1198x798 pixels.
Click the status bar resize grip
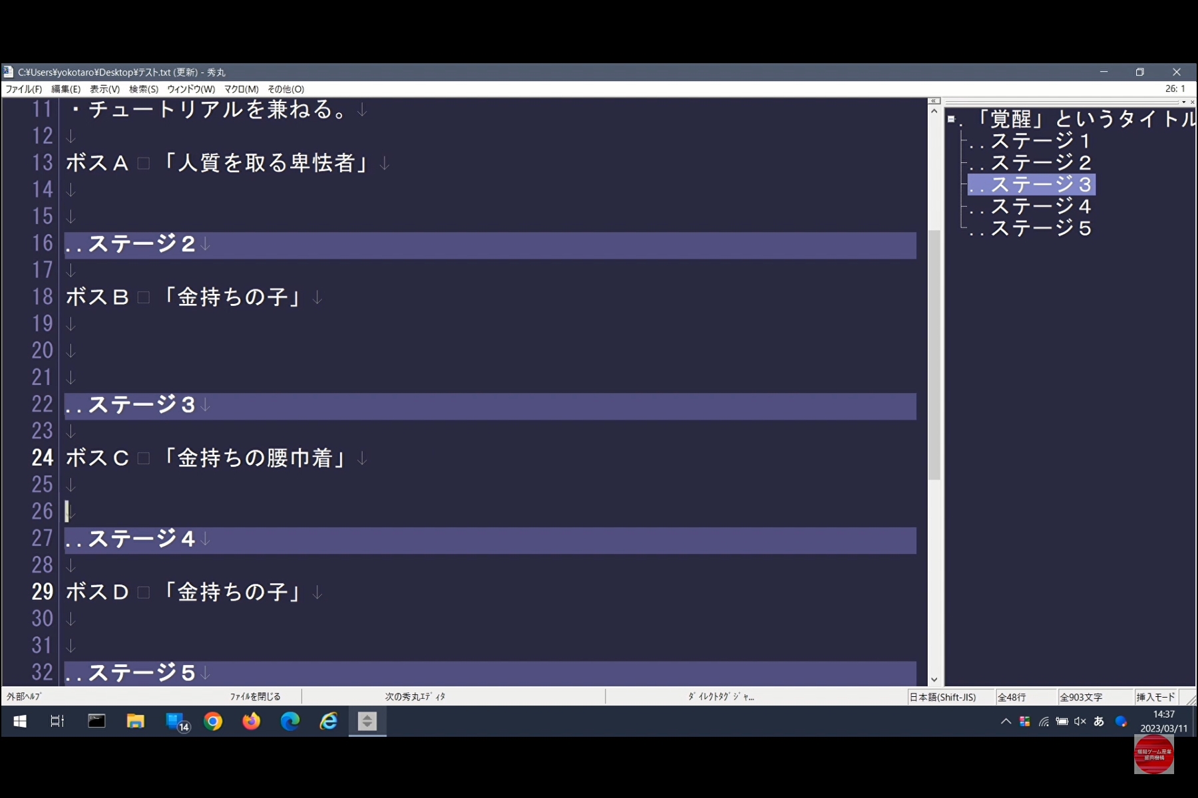point(1190,698)
